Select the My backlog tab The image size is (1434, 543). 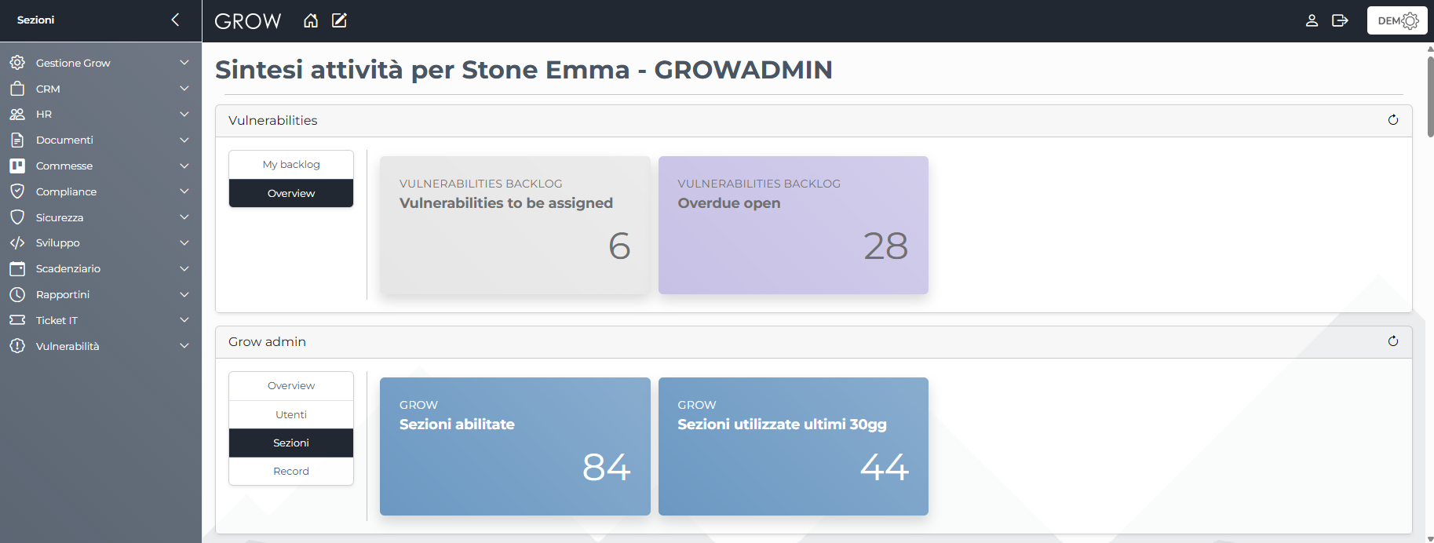point(291,165)
